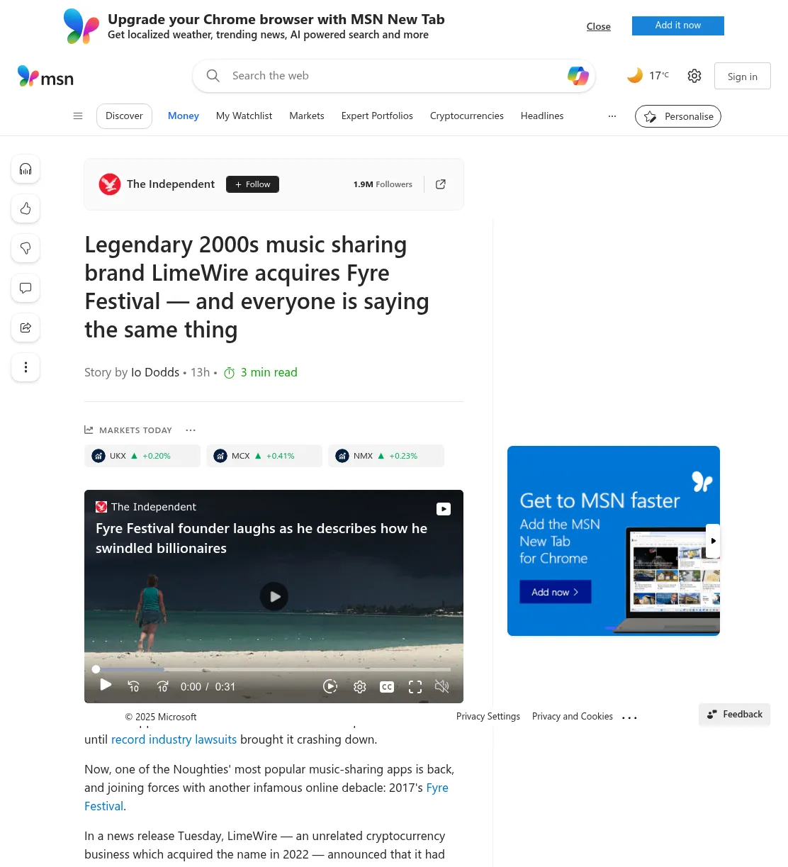
Task: Share the article via share icon
Action: click(26, 328)
